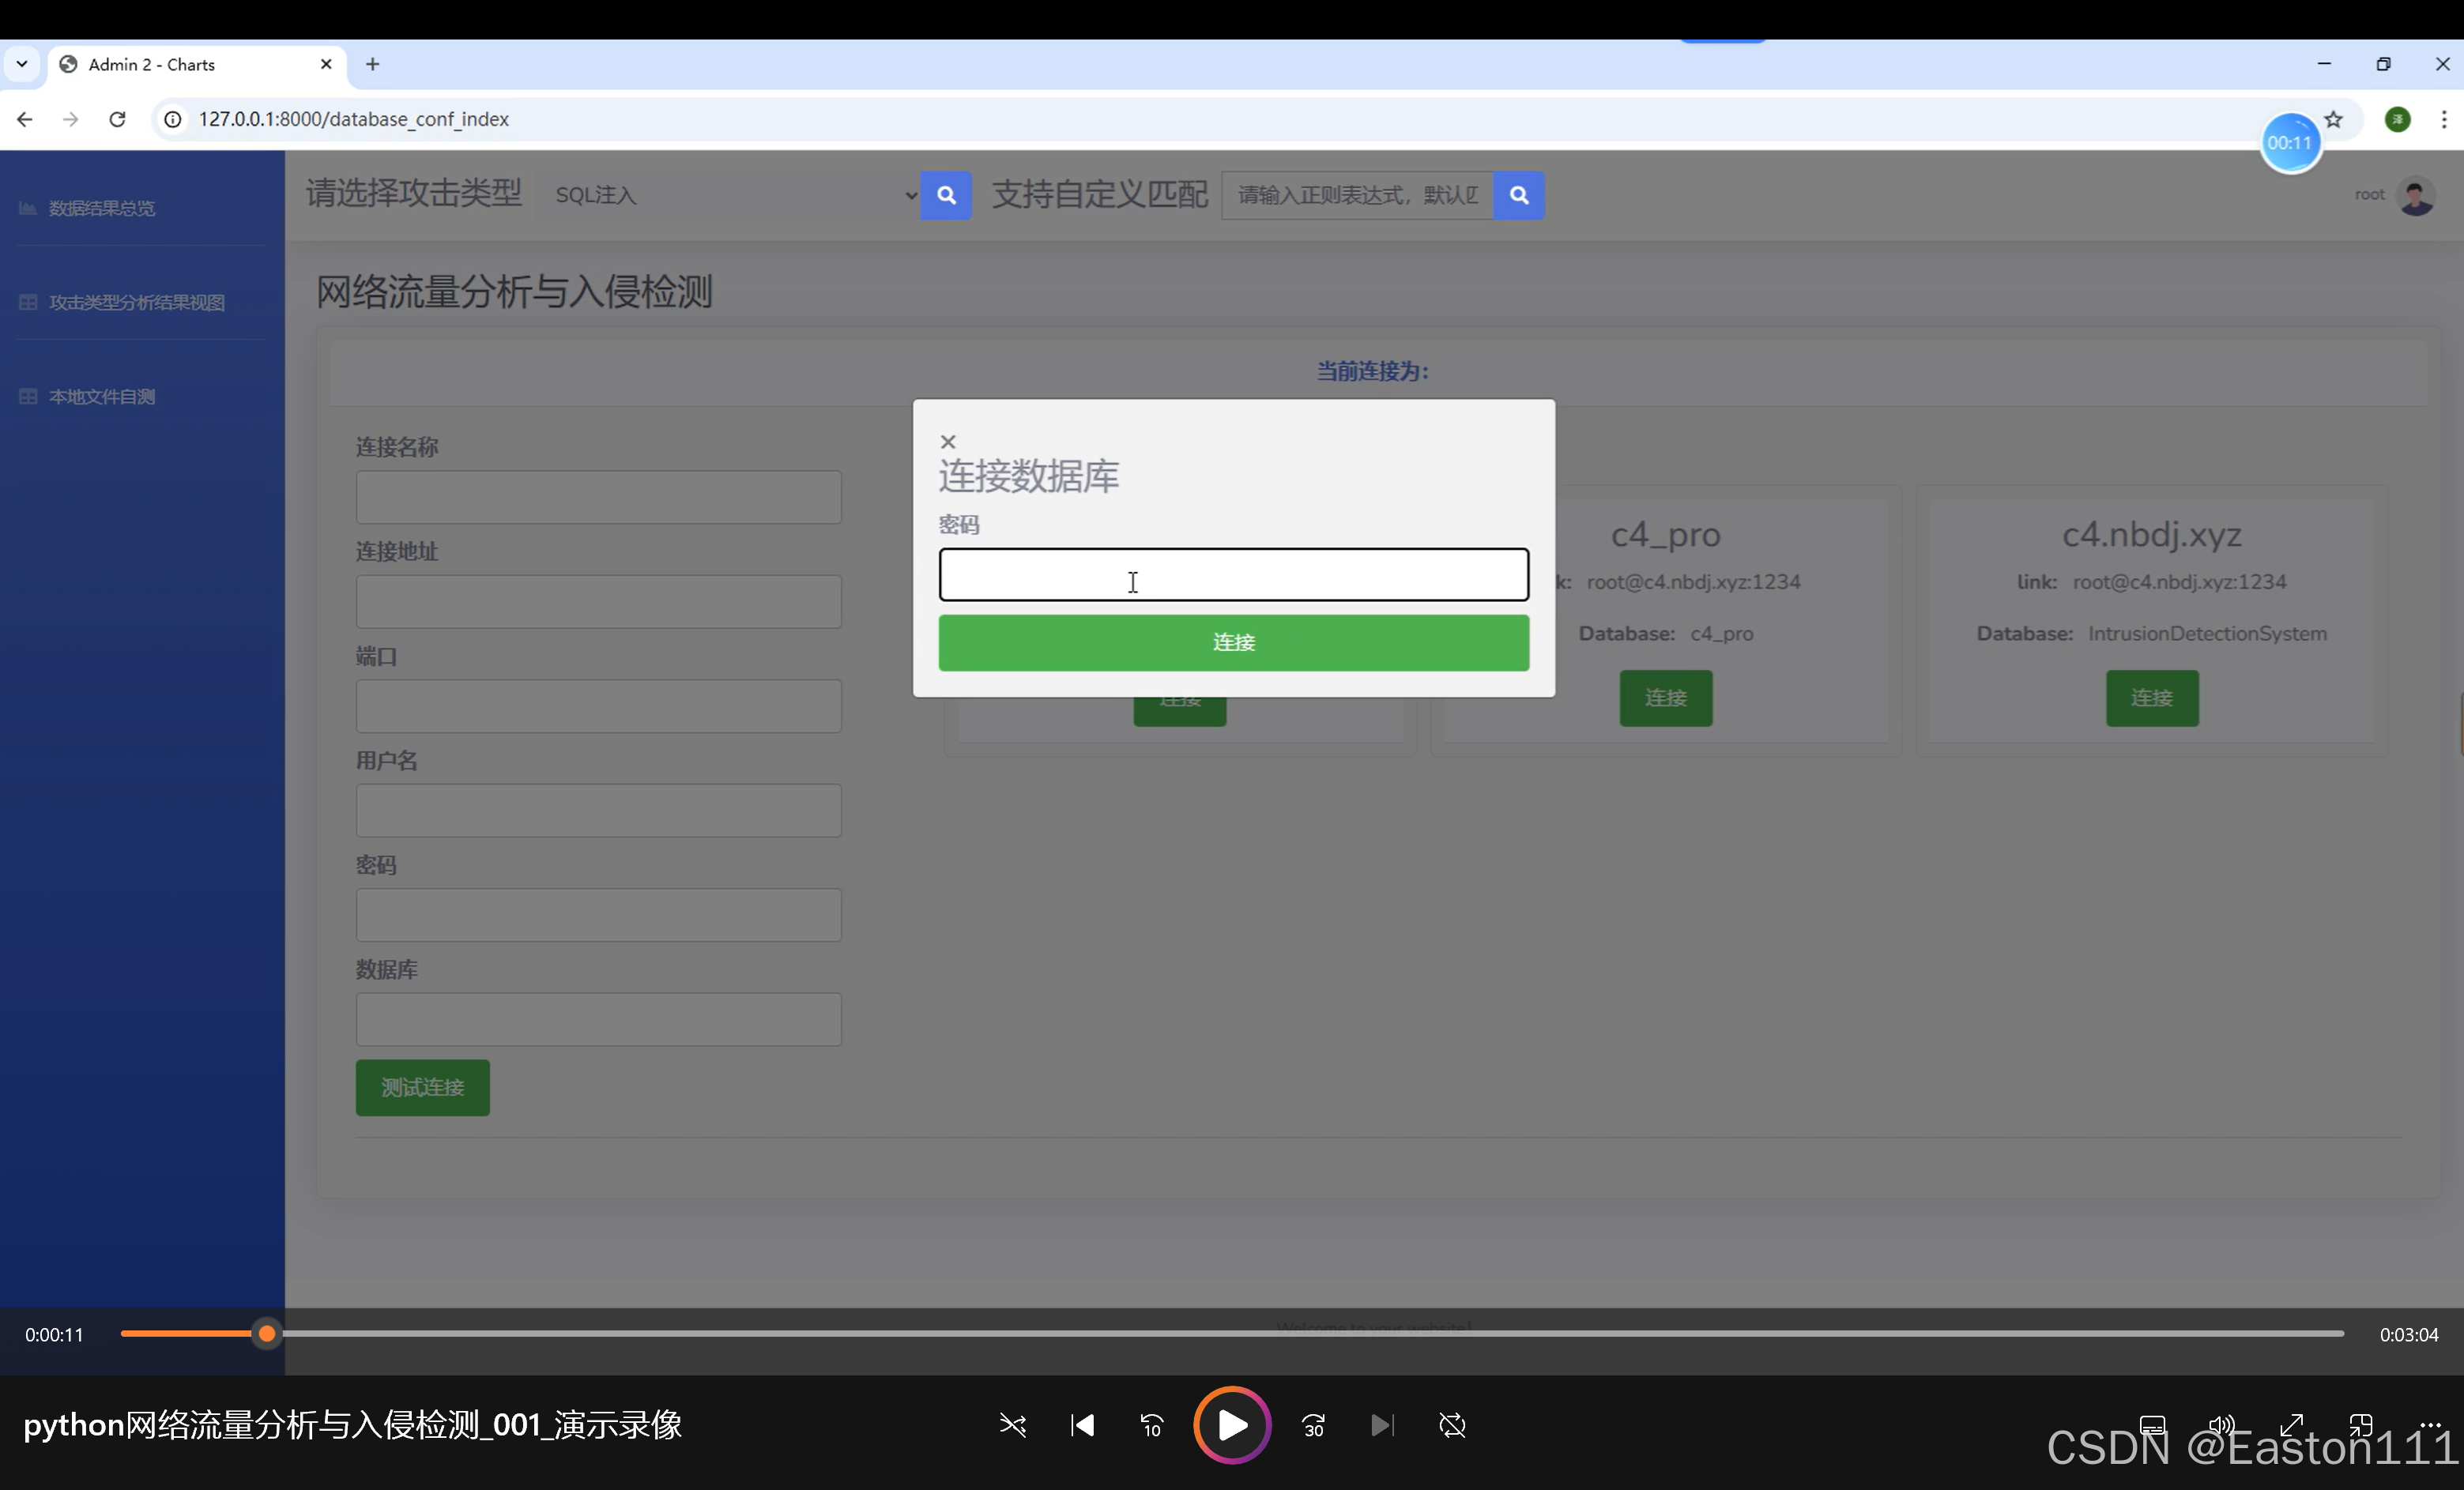Open browser profile green icon
Viewport: 2464px width, 1490px height.
click(x=2398, y=119)
